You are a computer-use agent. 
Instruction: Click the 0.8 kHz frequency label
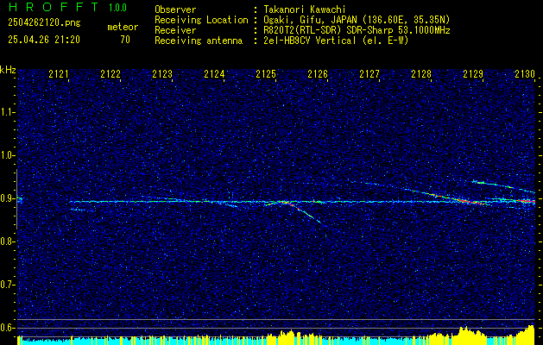pos(6,241)
